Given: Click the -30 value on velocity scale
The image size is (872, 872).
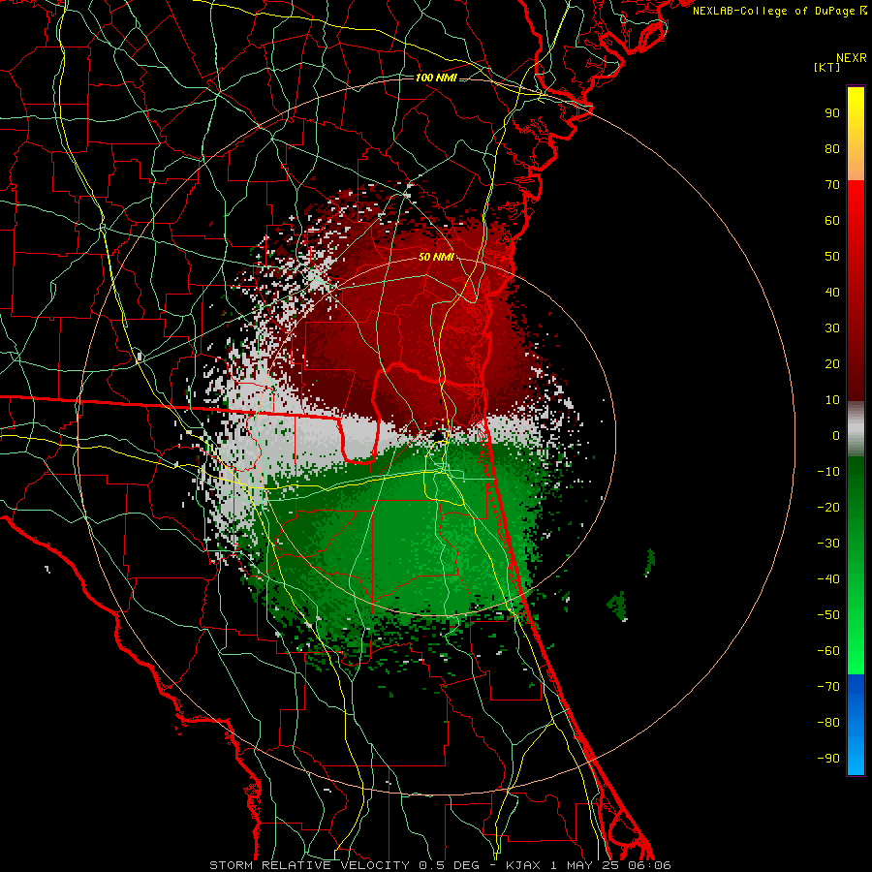Looking at the screenshot, I should point(828,544).
